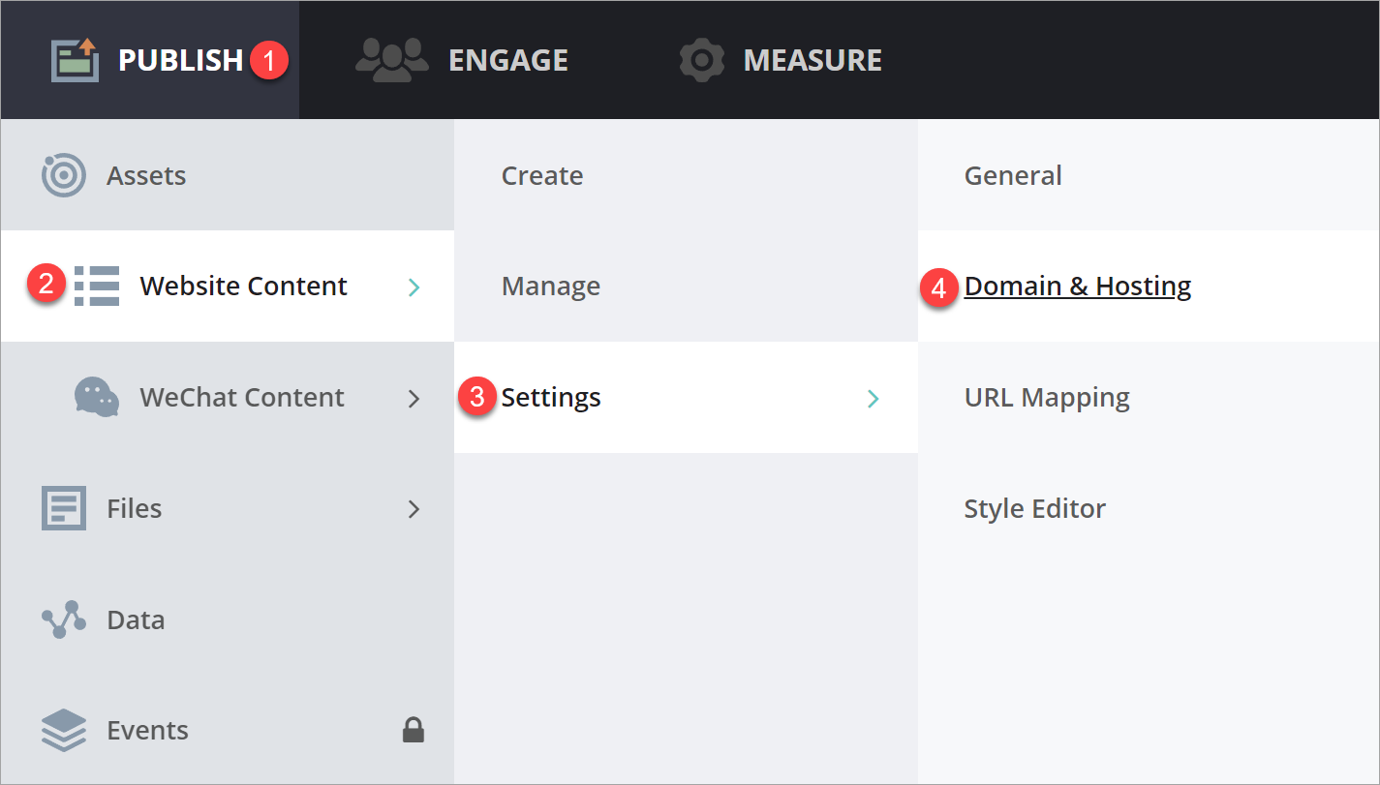Expand the WeChat Content submenu arrow

(414, 398)
